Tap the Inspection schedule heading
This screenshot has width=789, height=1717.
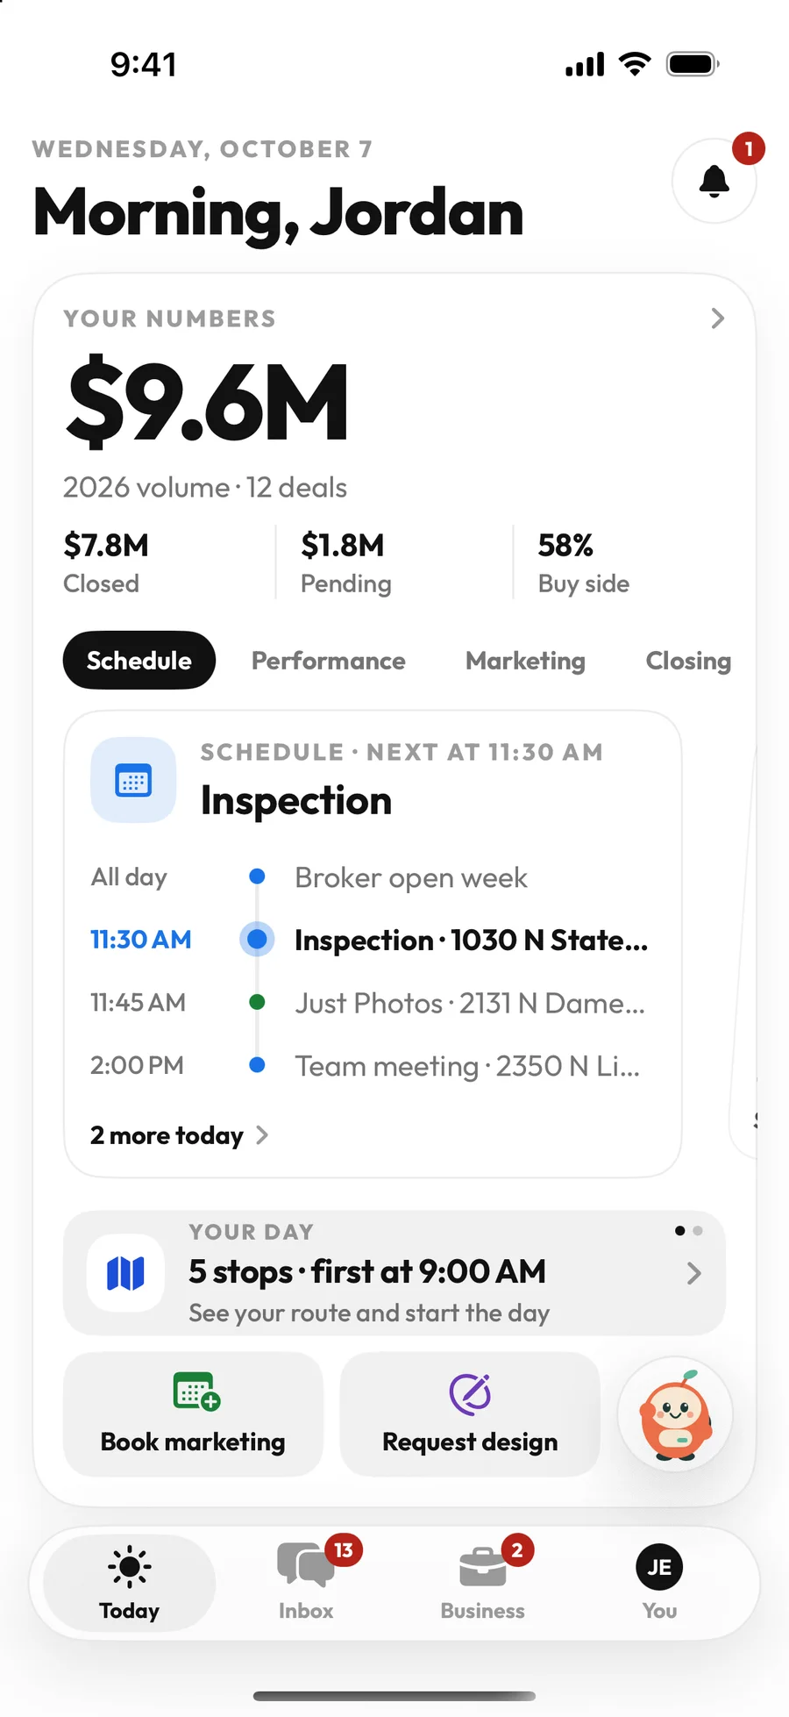coord(296,800)
